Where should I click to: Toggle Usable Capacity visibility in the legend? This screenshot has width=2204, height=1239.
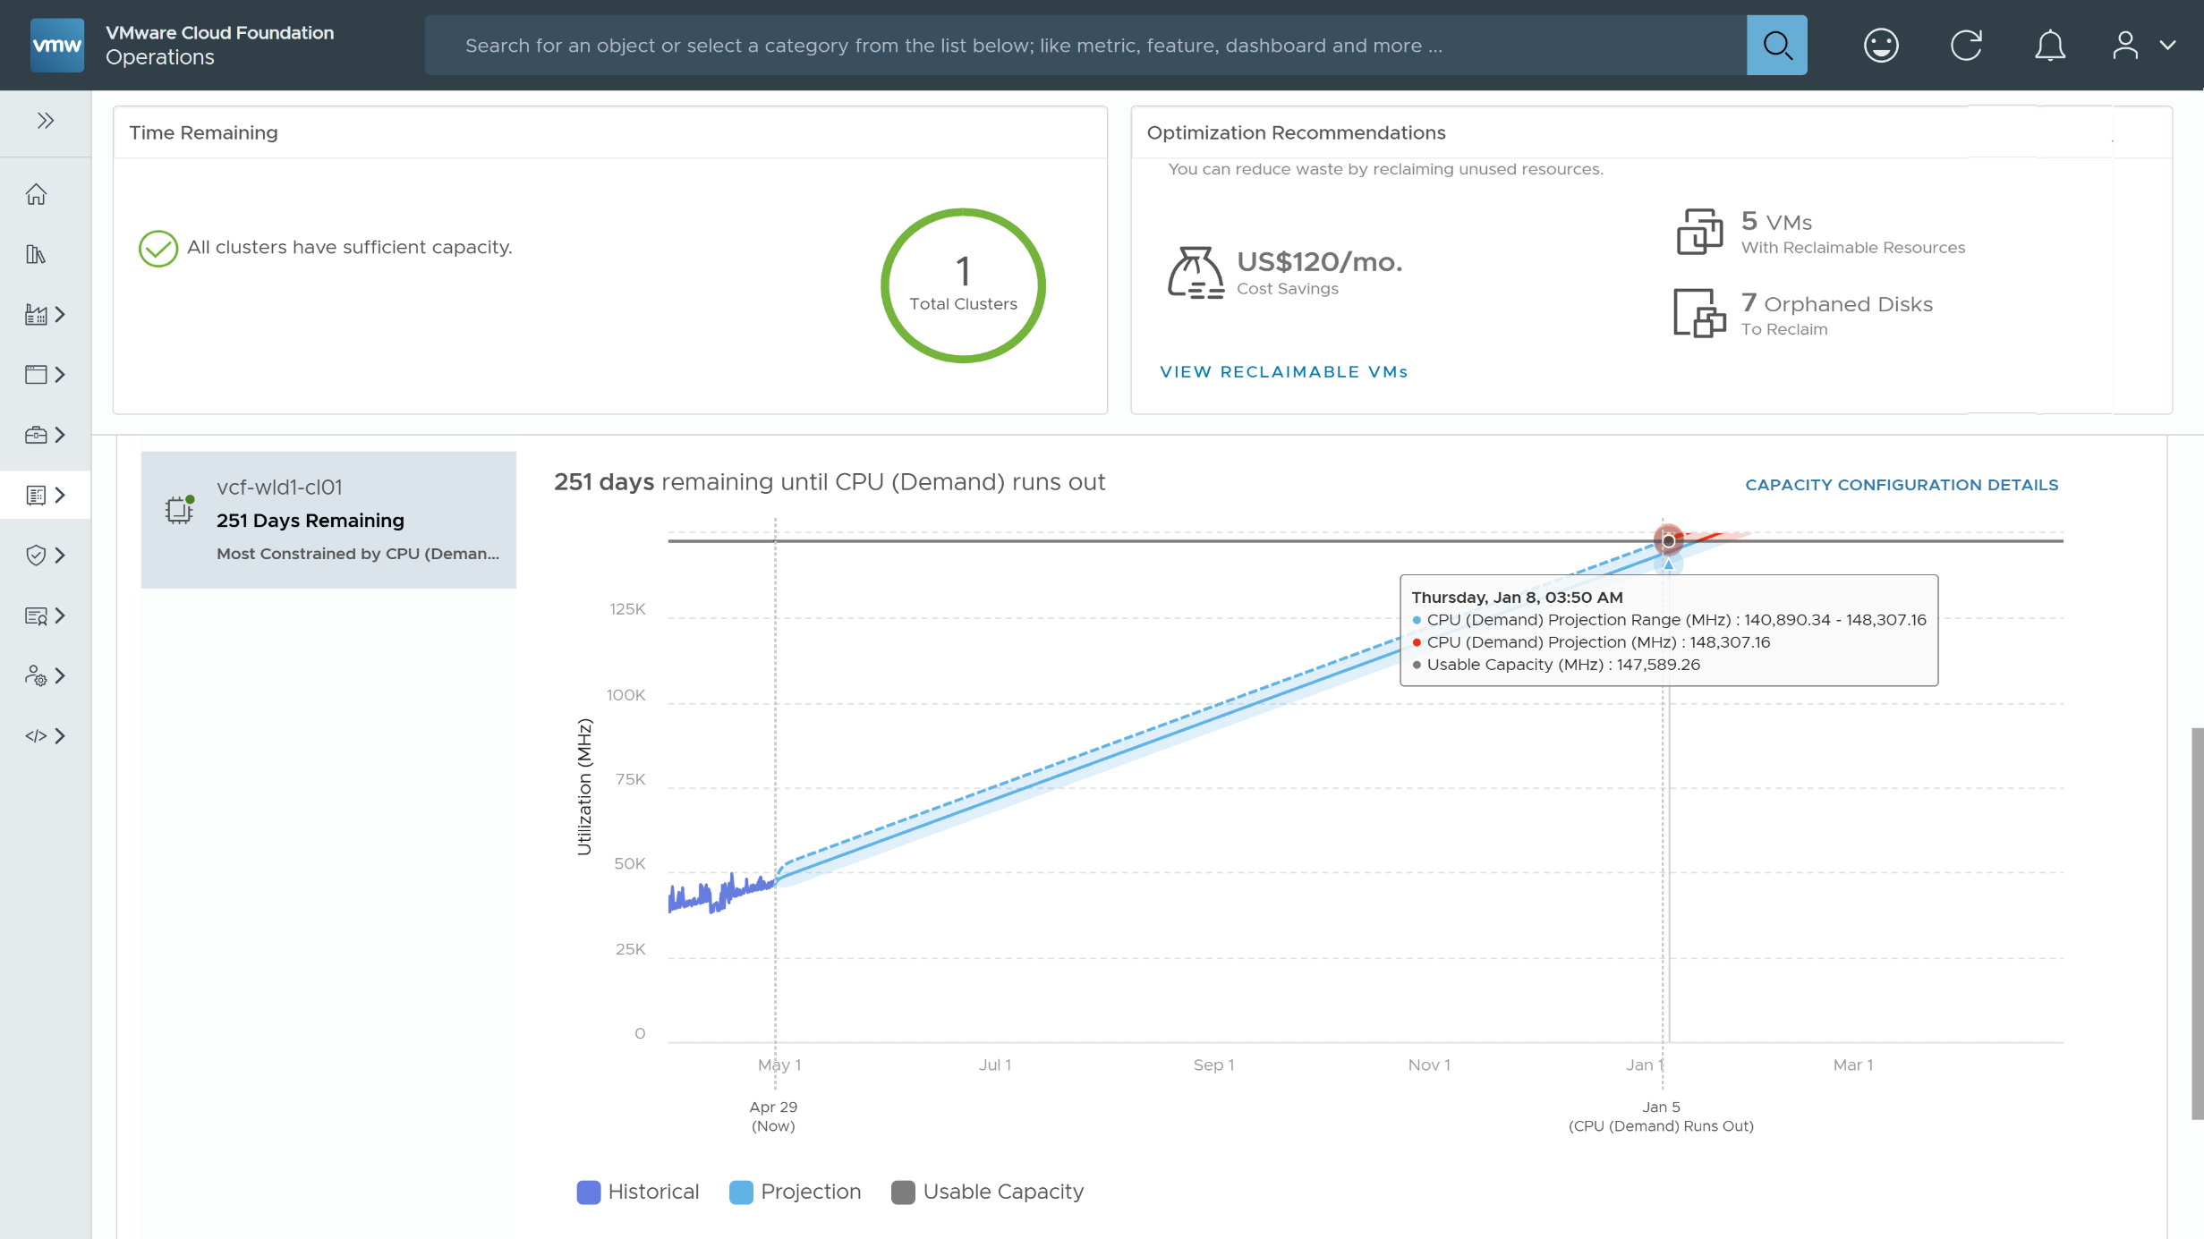(x=987, y=1191)
